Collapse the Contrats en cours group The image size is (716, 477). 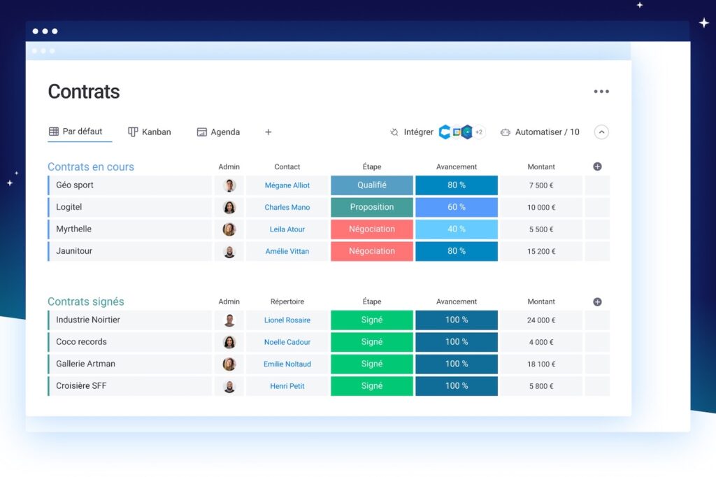click(90, 166)
